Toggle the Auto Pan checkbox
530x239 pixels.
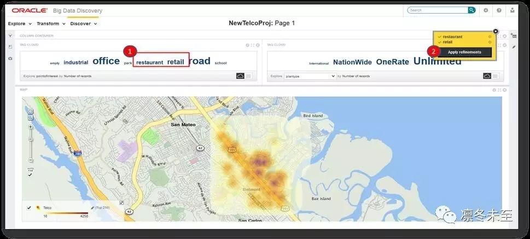pyautogui.click(x=30, y=175)
